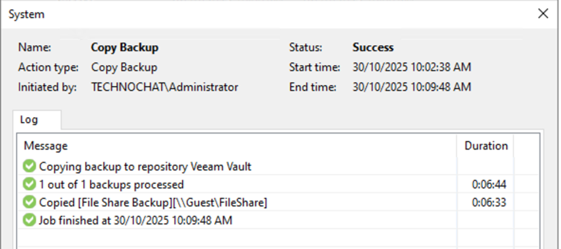Screen dimensions: 561x249
Task: Click the success icon beside Copying backup message
Action: pyautogui.click(x=29, y=166)
